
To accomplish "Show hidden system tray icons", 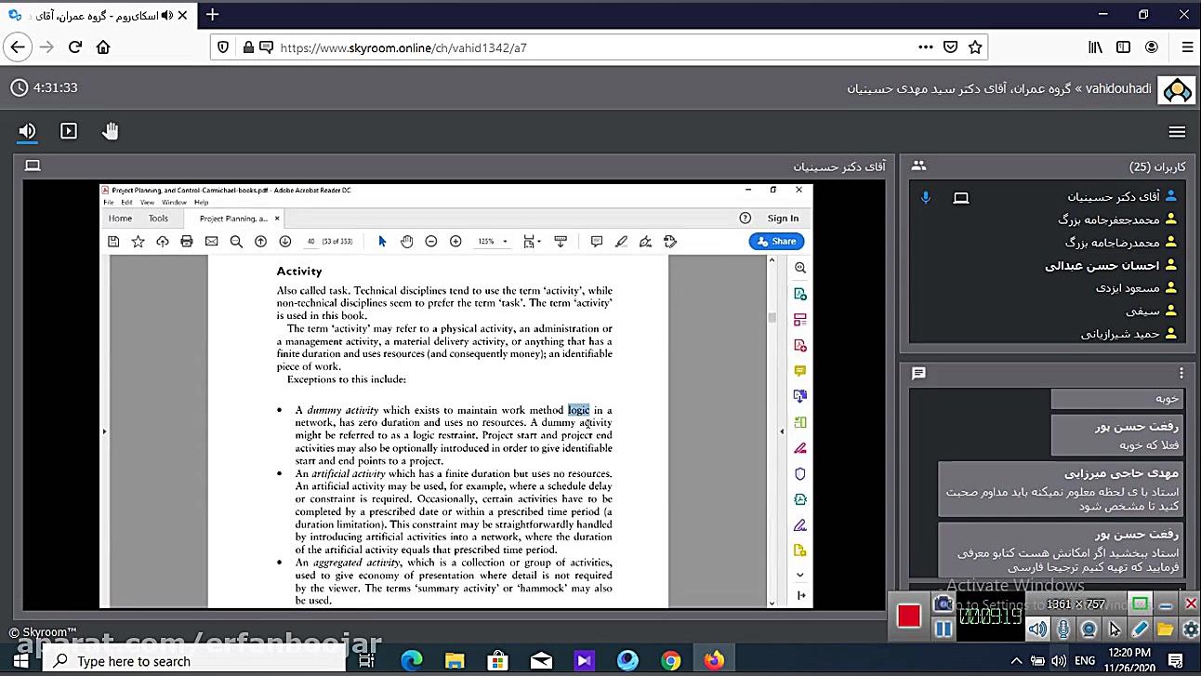I will 1017,661.
